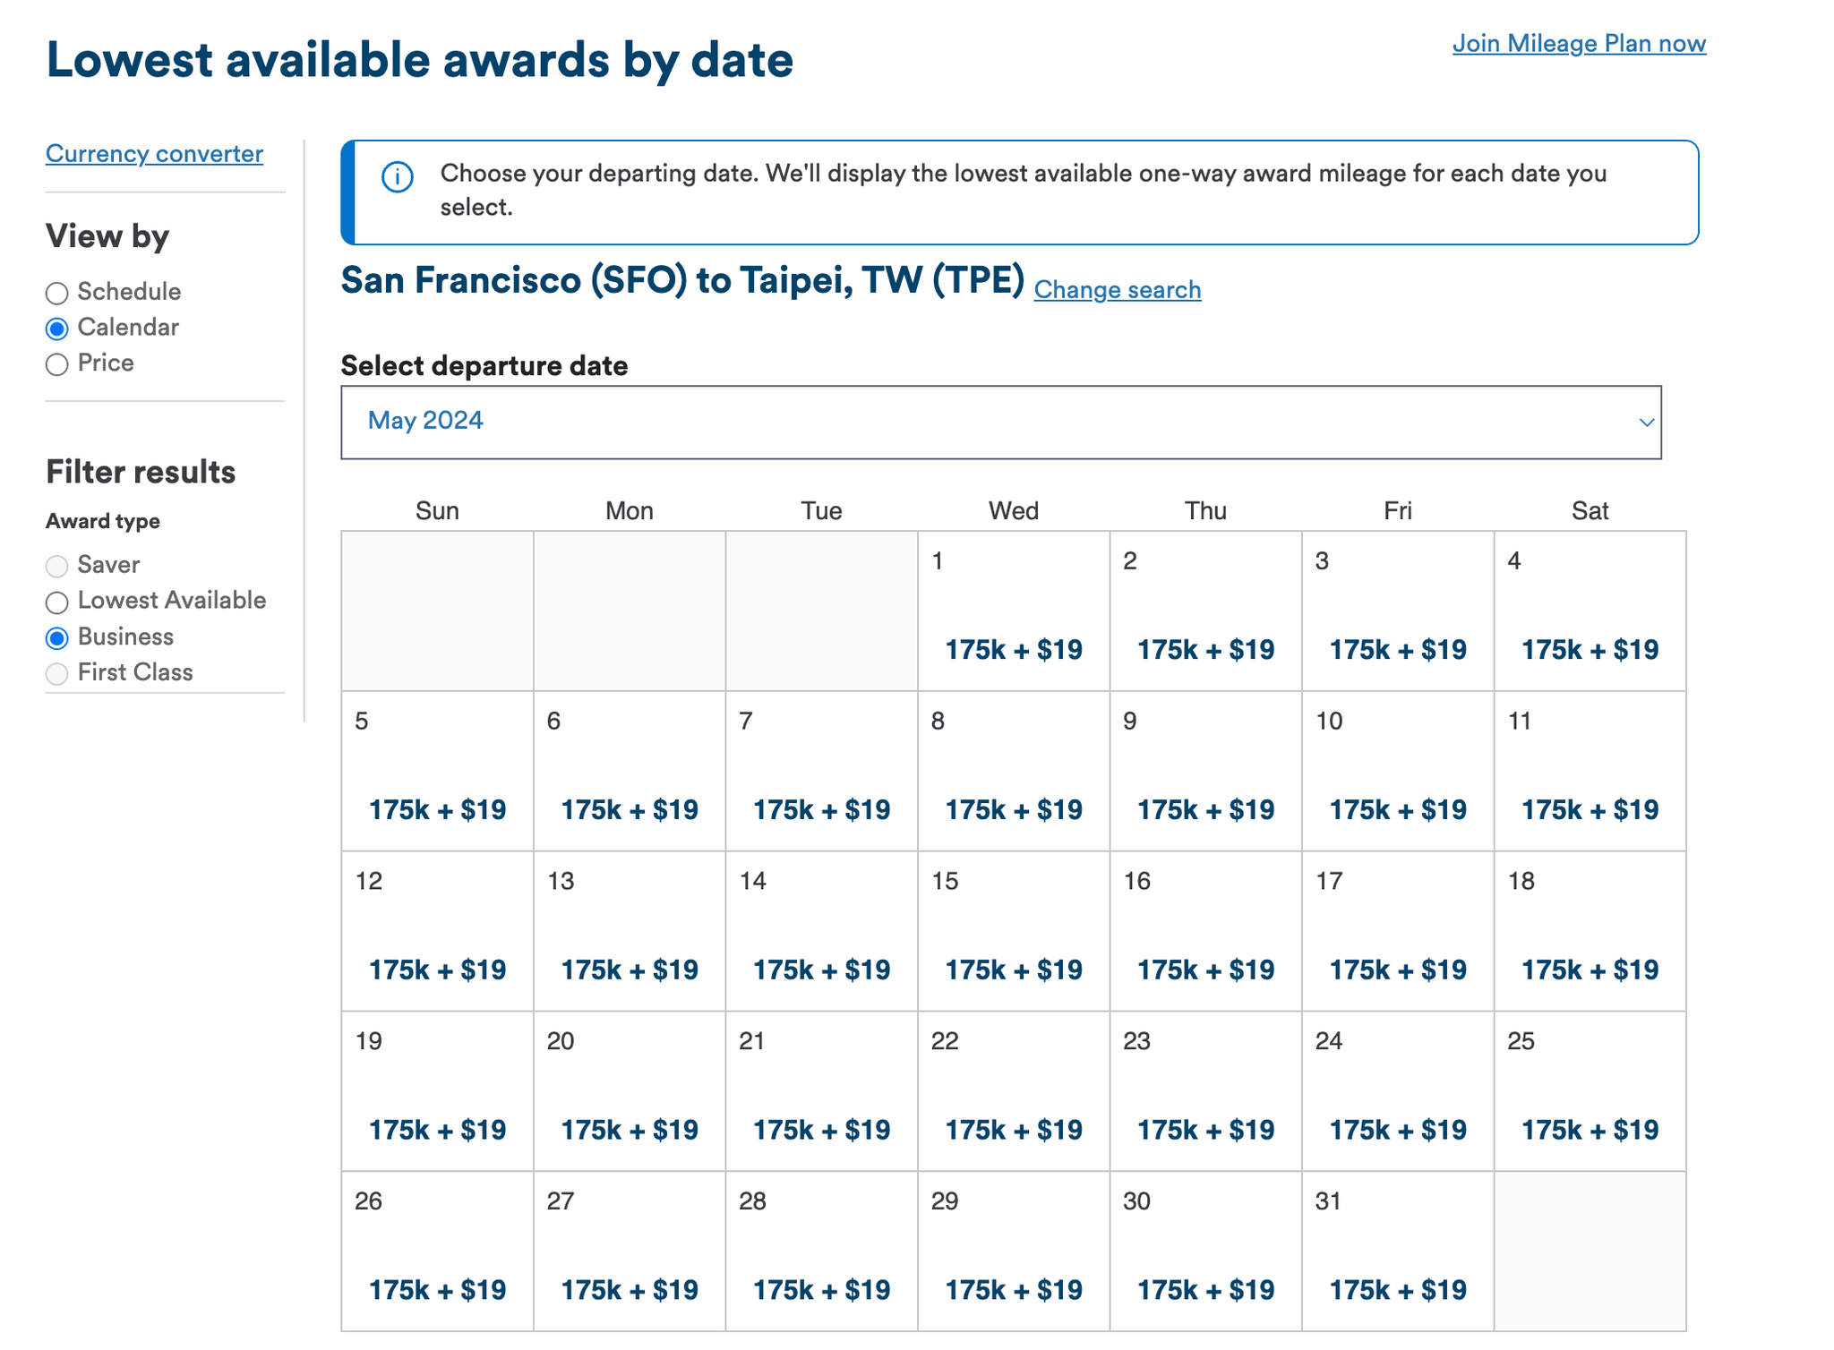Click the 175k + $19 fare on May 25
The height and width of the screenshot is (1350, 1834).
point(1590,1129)
